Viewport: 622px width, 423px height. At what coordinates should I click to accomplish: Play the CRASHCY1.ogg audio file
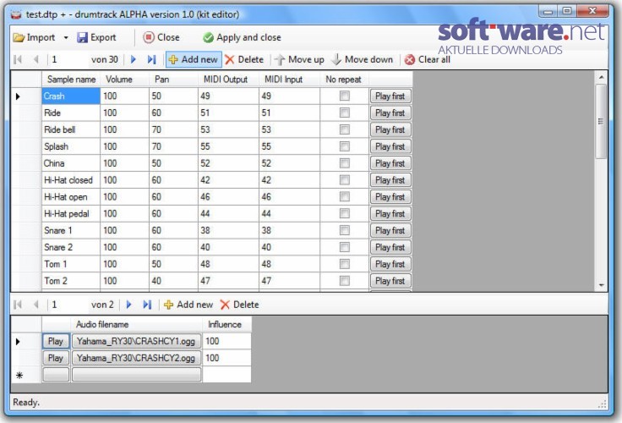pyautogui.click(x=56, y=341)
